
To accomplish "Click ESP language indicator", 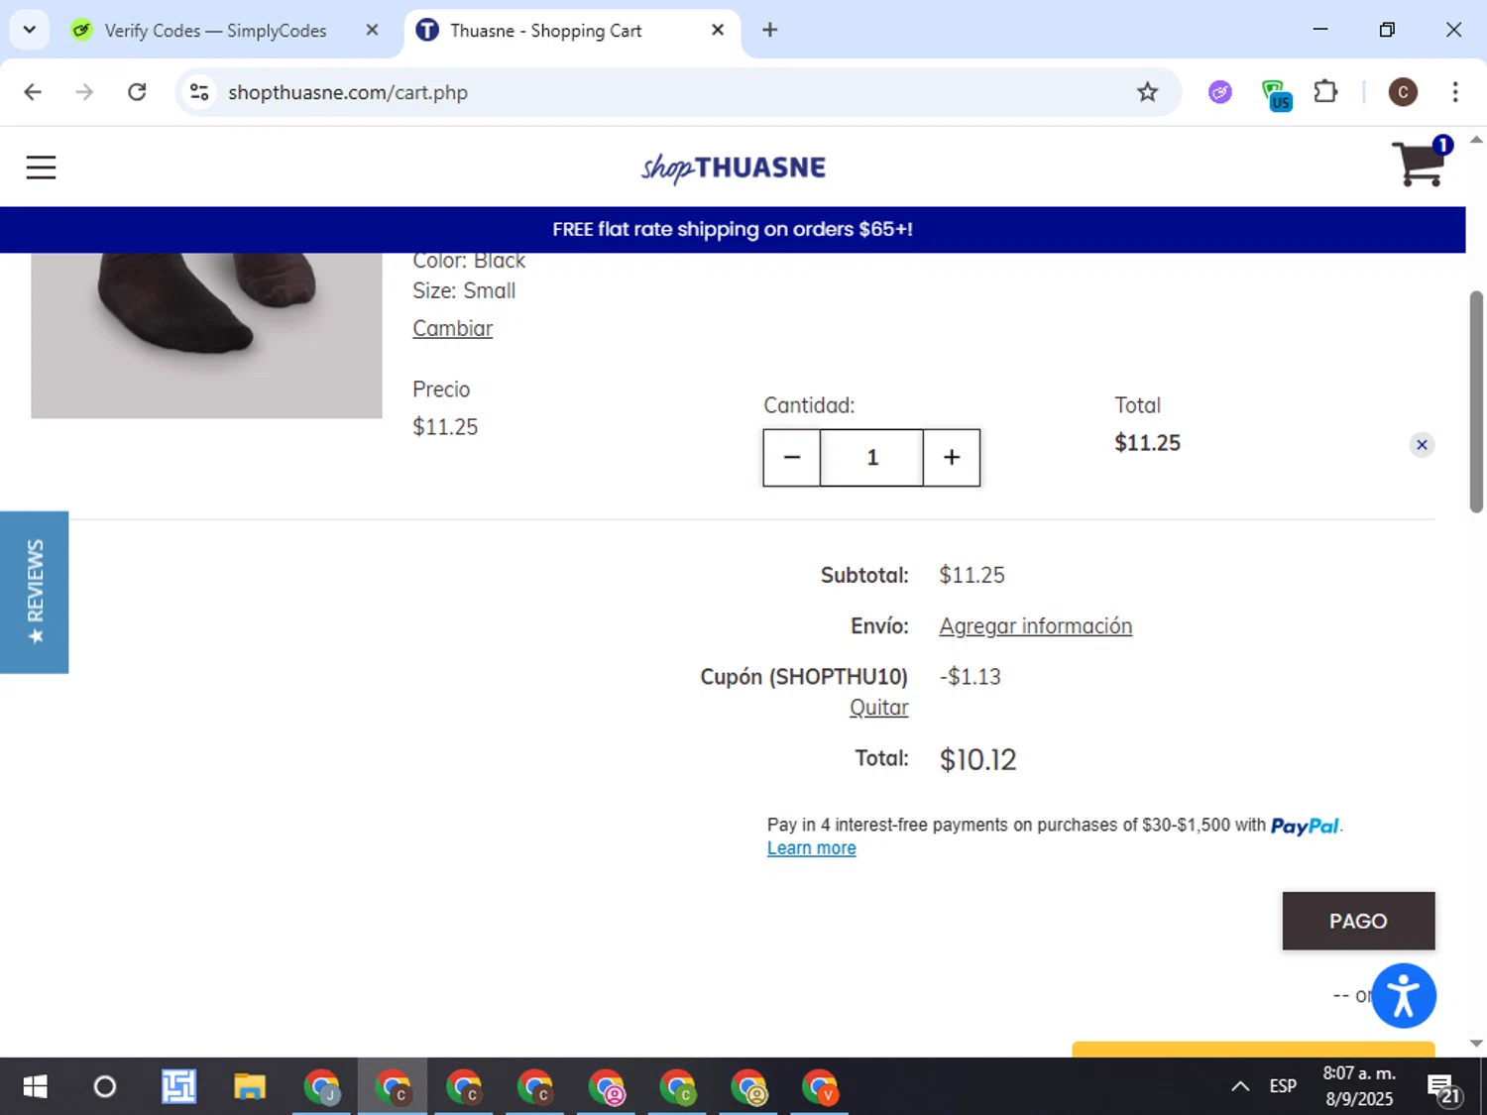I will [x=1283, y=1087].
